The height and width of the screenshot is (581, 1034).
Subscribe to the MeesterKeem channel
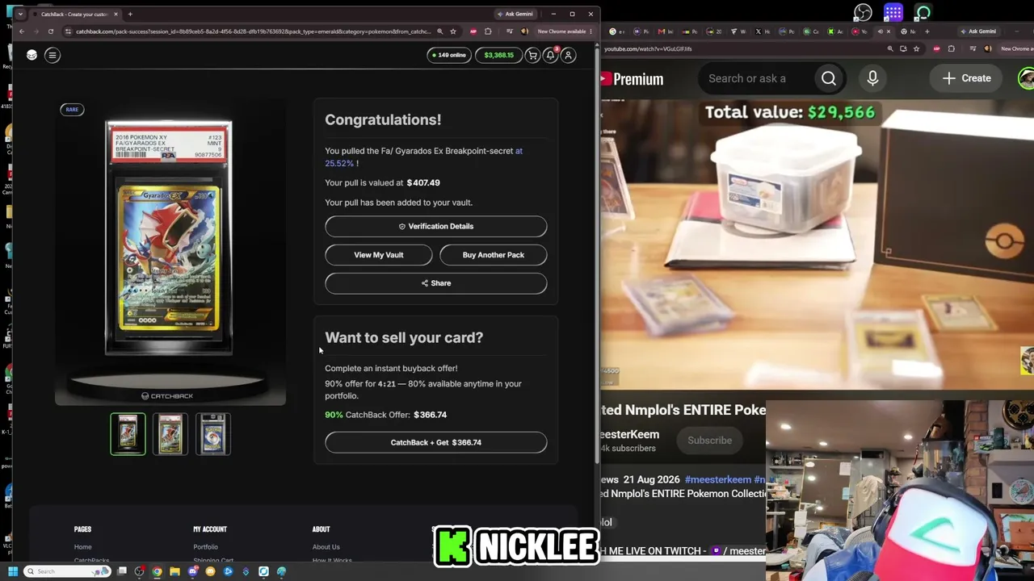[x=709, y=441]
